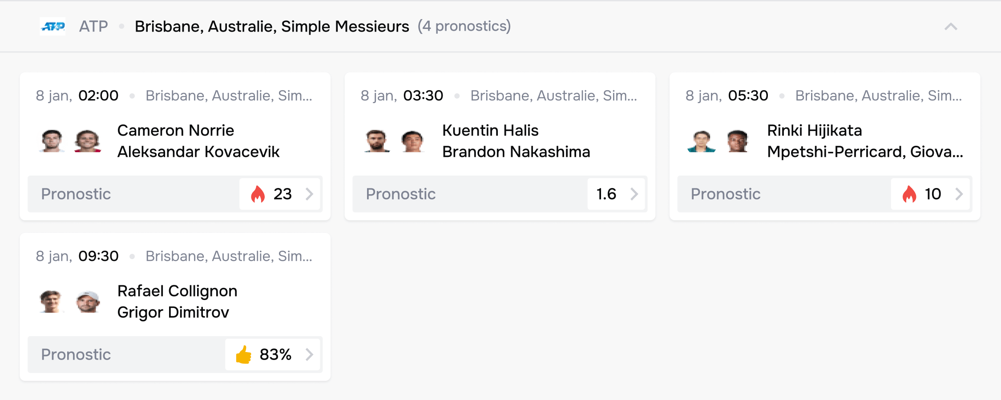
Task: Click the flame icon on Hijikata match
Action: point(909,194)
